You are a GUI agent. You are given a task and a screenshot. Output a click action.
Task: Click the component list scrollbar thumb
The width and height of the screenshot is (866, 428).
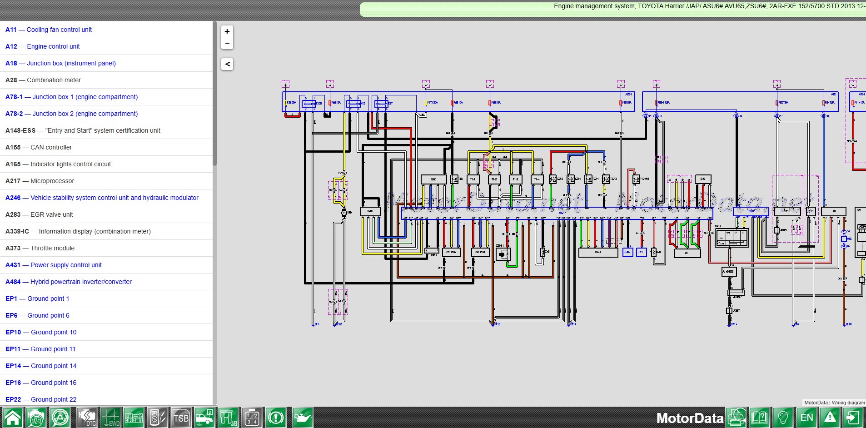(x=214, y=94)
